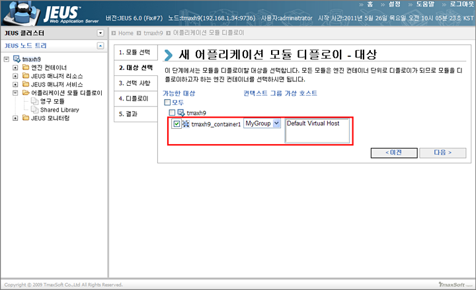The width and height of the screenshot is (476, 290).
Task: Click the JEUS 클러스터 panel title
Action: click(24, 33)
